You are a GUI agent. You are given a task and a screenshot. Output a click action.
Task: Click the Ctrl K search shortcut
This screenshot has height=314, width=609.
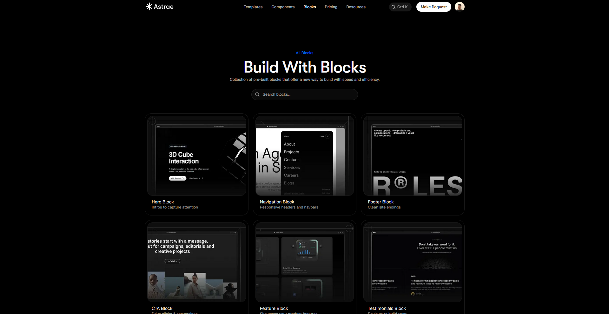click(x=400, y=7)
